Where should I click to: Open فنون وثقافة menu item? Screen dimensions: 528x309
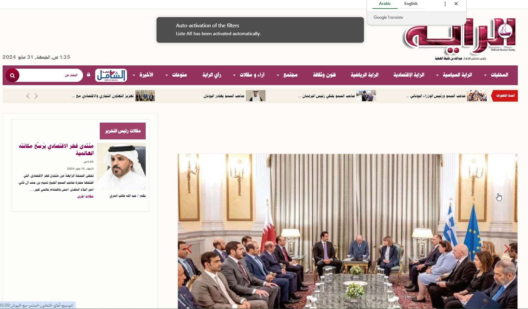324,75
